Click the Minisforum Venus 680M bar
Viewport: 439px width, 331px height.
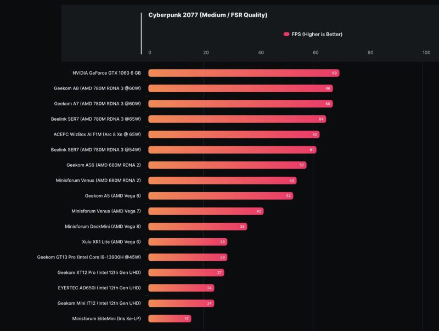click(222, 181)
